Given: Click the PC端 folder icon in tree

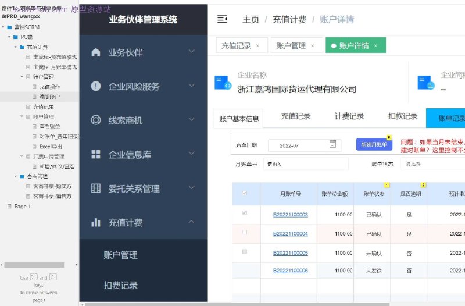Looking at the screenshot, I should tap(16, 37).
